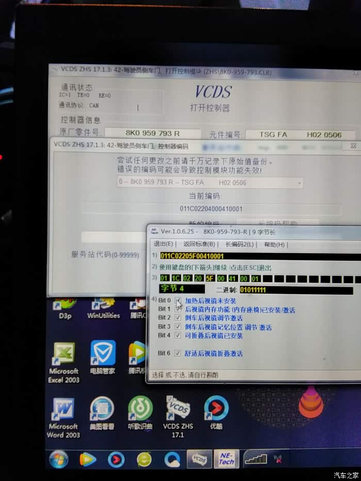The width and height of the screenshot is (361, 481).
Task: Click the 字节 4 byte label
Action: [x=182, y=289]
